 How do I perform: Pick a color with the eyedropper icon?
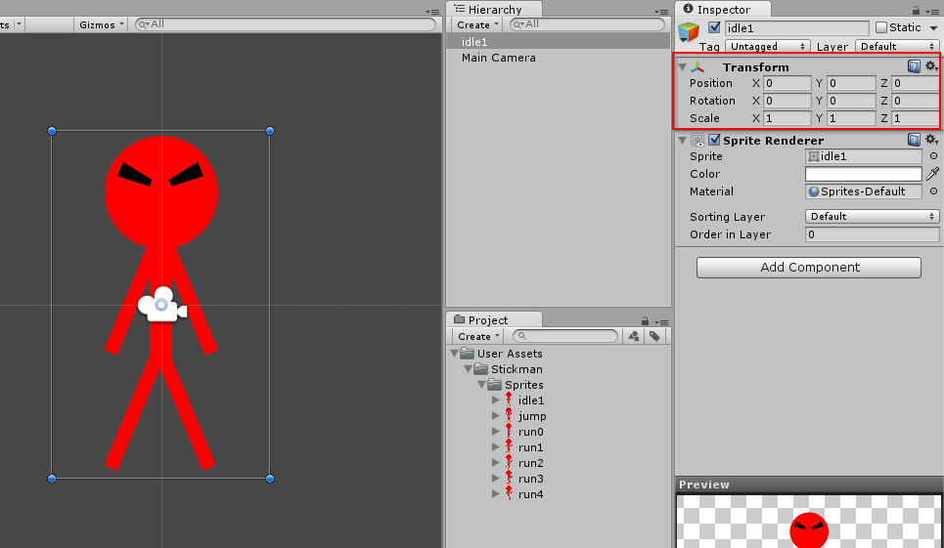[x=932, y=174]
